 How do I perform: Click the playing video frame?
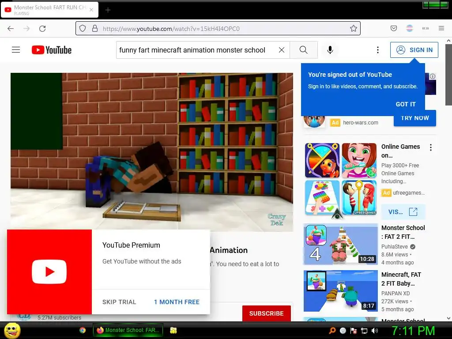[x=152, y=152]
